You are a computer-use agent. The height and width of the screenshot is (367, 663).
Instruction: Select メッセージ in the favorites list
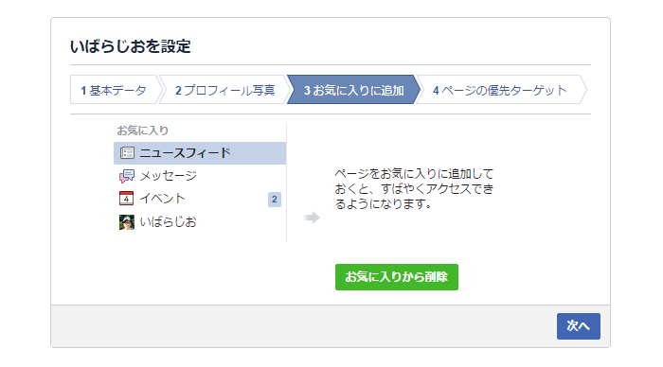point(200,176)
